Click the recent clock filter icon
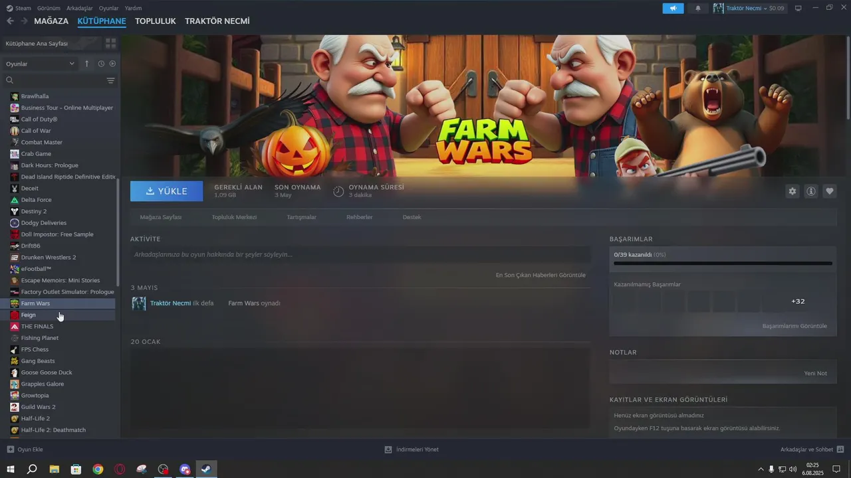 [x=101, y=64]
